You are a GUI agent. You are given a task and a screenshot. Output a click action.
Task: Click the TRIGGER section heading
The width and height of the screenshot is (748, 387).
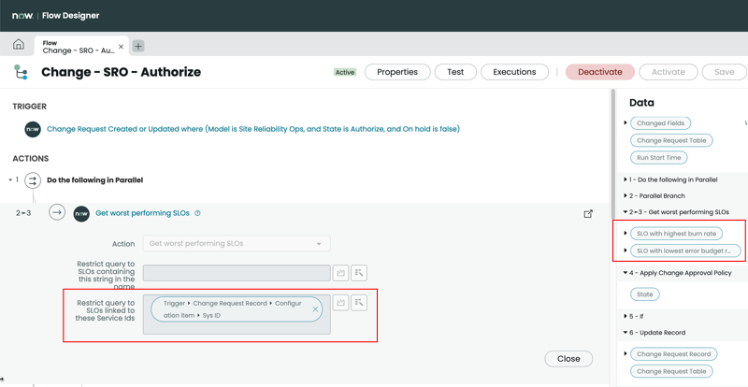(30, 107)
